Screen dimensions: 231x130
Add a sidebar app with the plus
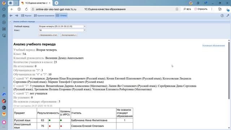click(4, 88)
